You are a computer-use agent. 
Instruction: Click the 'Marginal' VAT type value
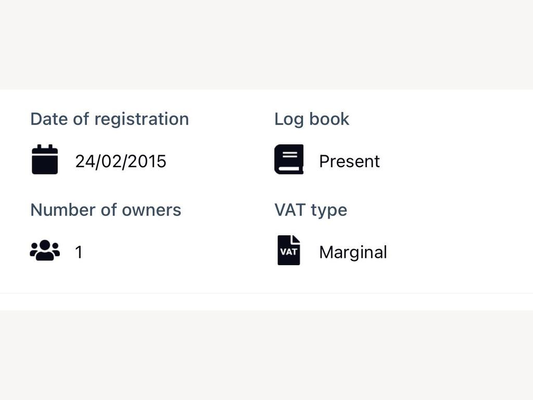(353, 253)
